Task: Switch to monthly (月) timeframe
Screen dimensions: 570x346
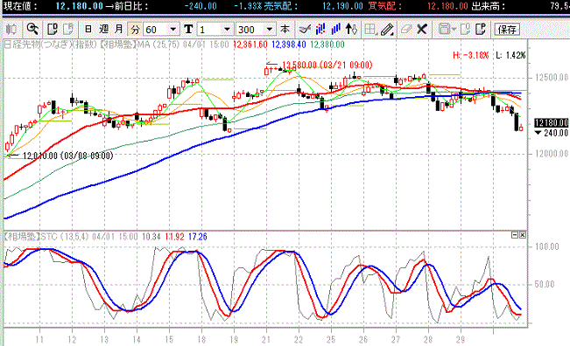Action: pos(119,29)
